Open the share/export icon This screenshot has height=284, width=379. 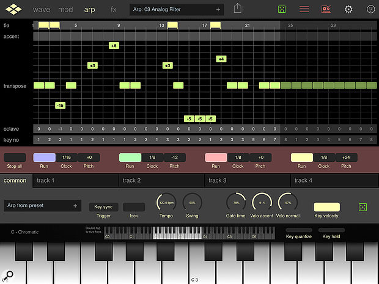click(x=238, y=9)
